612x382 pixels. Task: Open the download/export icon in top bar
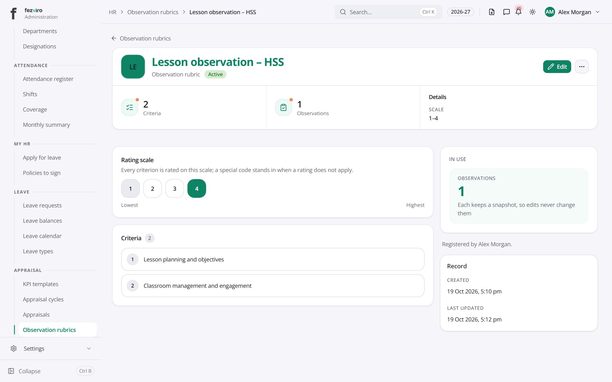point(492,12)
